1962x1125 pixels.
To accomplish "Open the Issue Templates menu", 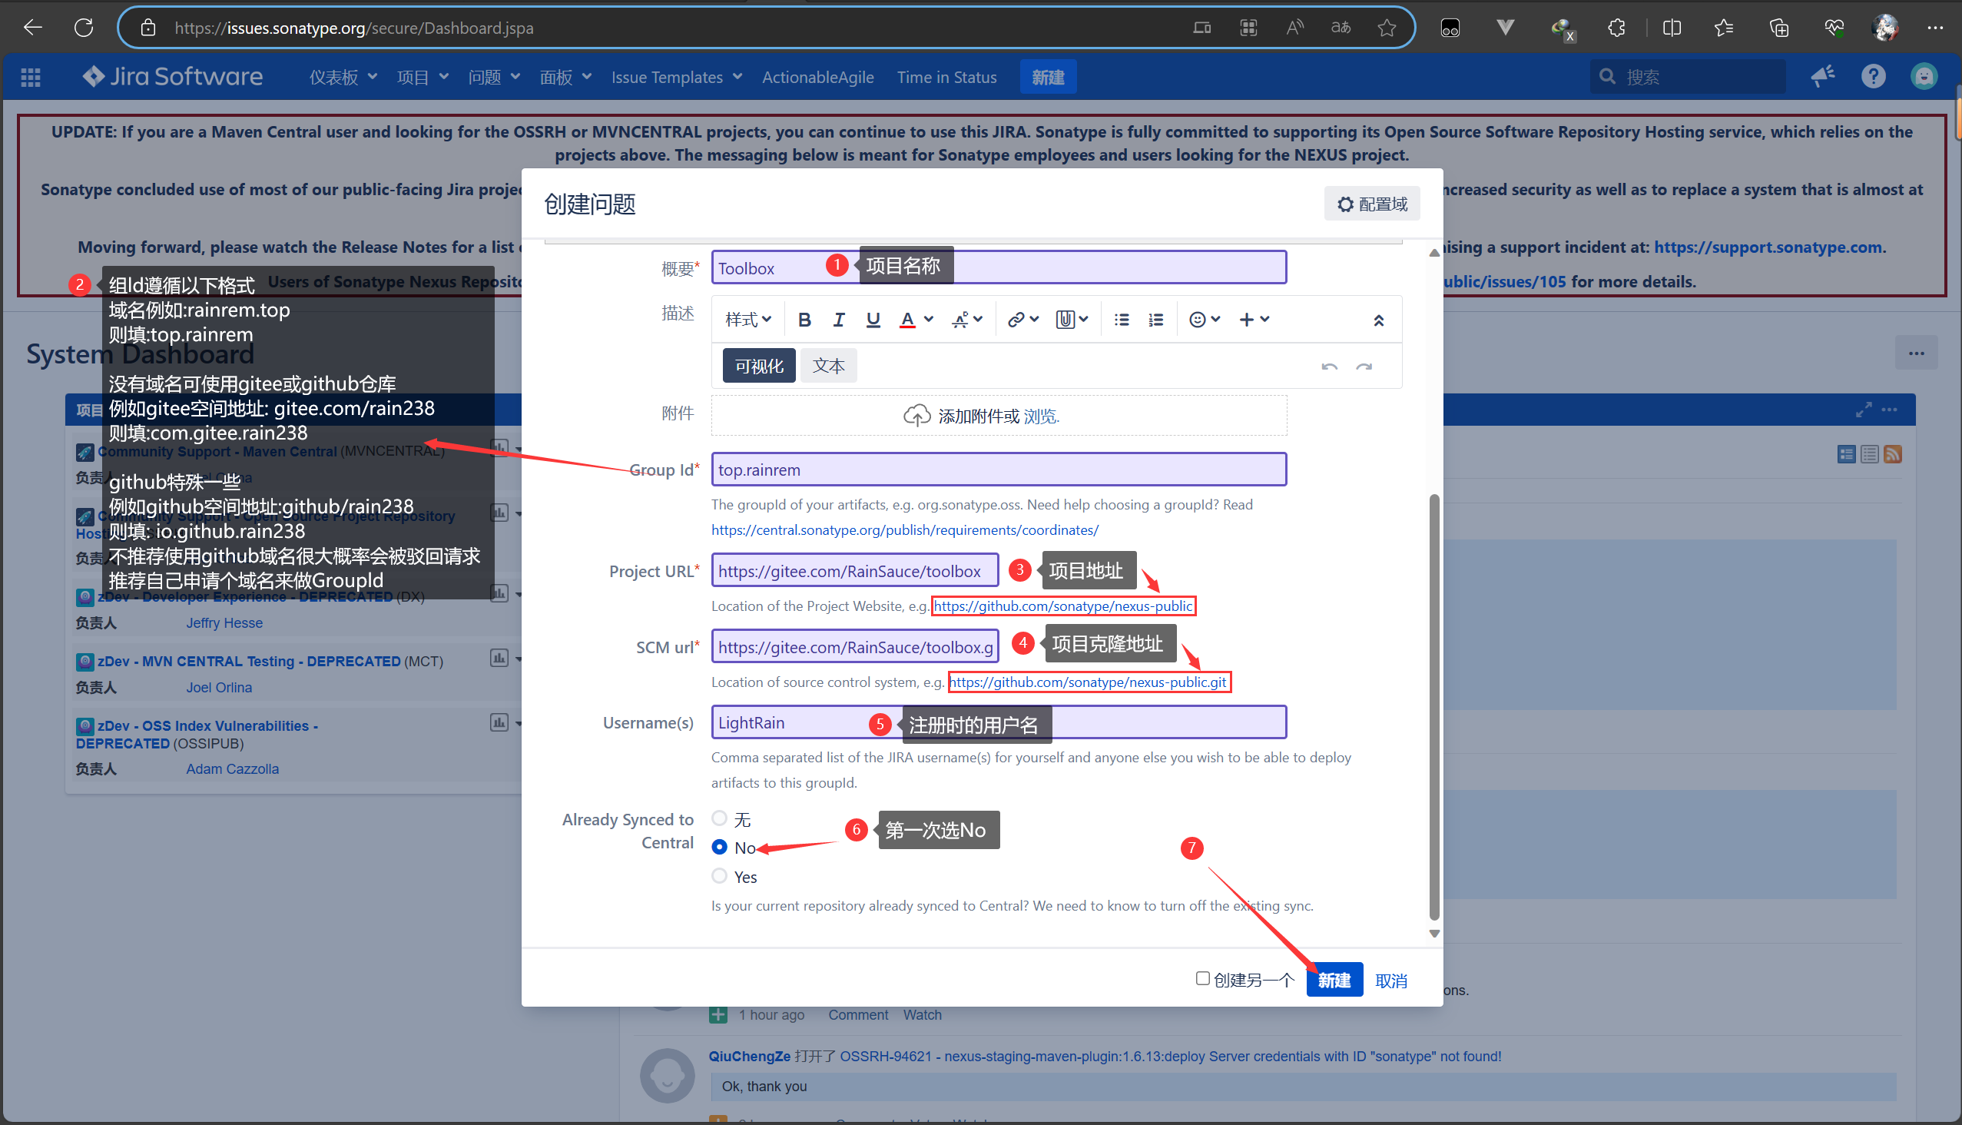I will click(676, 78).
